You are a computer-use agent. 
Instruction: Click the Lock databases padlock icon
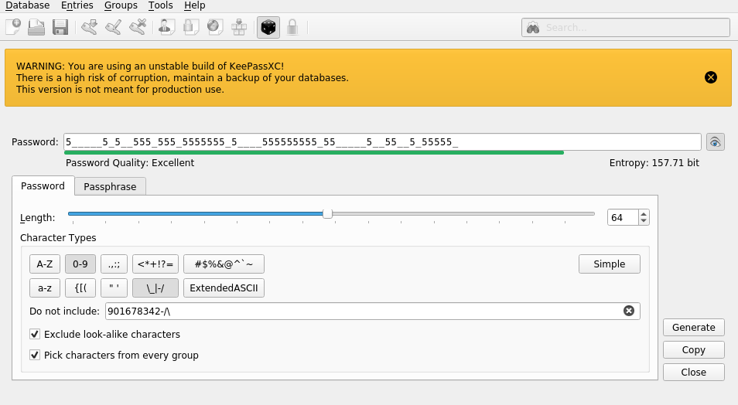coord(292,27)
